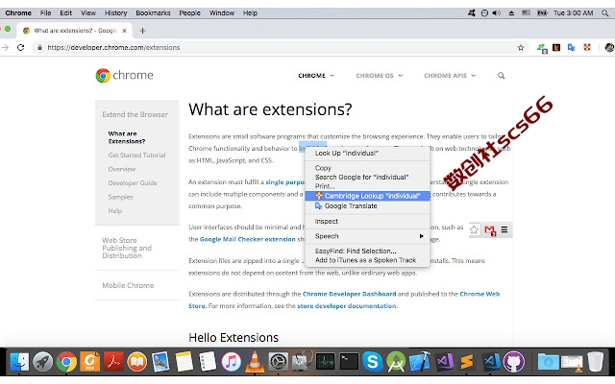Expand the Mobile Chrome sidebar section
Image resolution: width=615 pixels, height=384 pixels.
click(x=128, y=286)
